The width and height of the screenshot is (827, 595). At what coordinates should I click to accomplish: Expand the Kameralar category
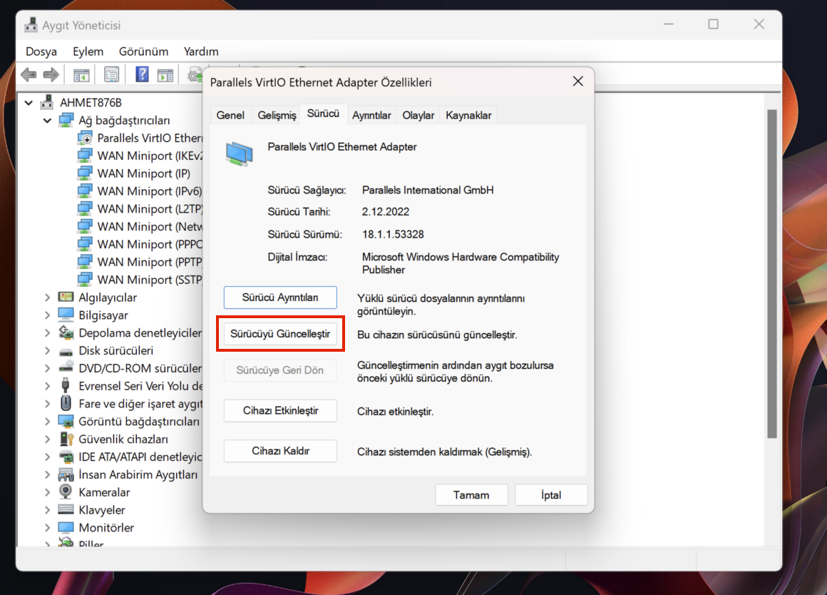pyautogui.click(x=48, y=492)
